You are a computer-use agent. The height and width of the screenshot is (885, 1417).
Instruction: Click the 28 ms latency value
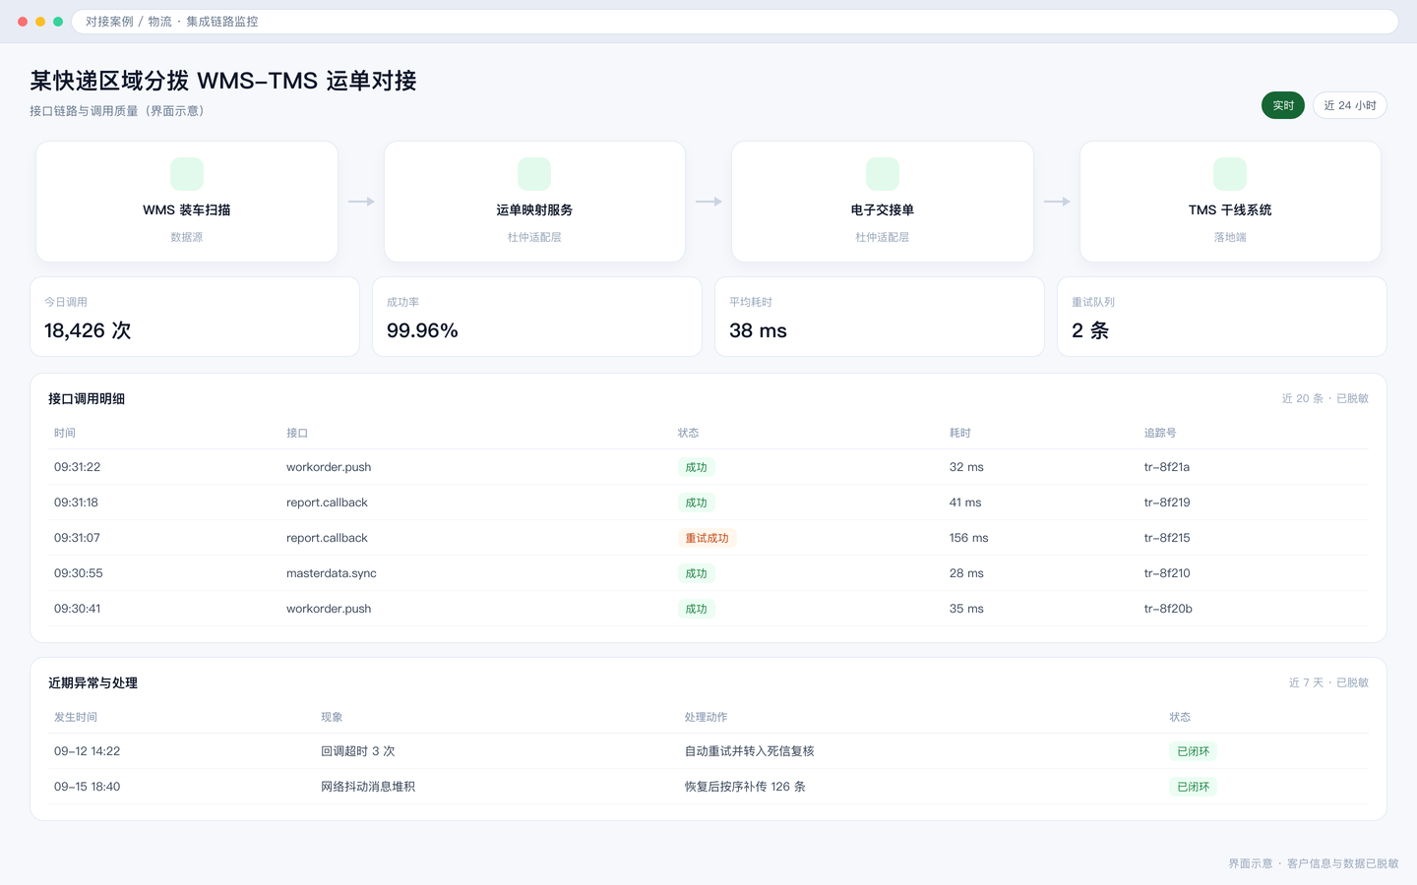966,573
